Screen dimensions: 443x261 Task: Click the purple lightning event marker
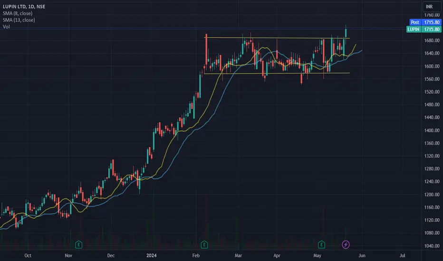(x=346, y=245)
